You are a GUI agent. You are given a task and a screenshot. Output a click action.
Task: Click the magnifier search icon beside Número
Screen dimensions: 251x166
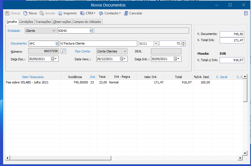[x=63, y=51]
